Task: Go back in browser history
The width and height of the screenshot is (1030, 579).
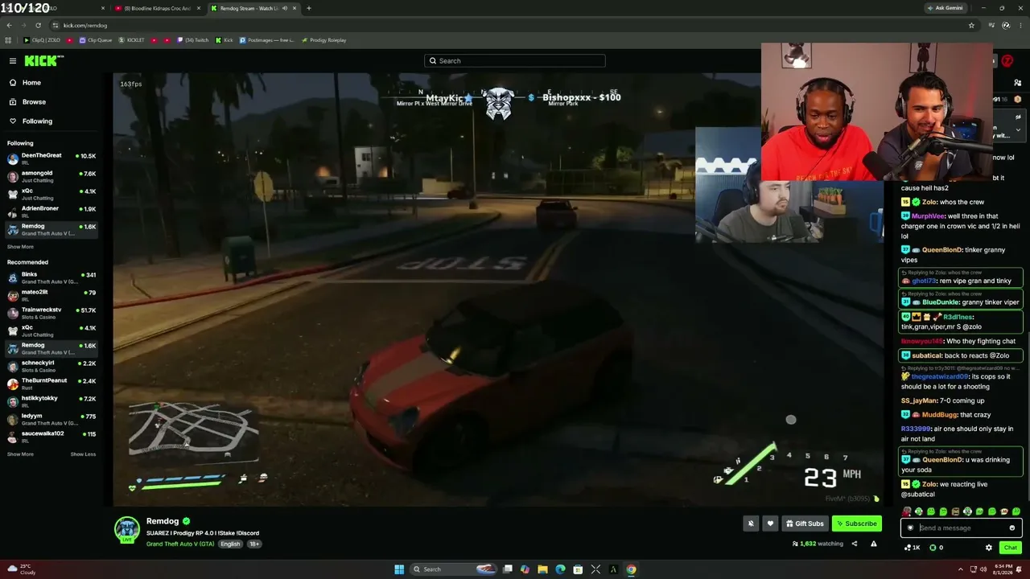Action: [9, 25]
